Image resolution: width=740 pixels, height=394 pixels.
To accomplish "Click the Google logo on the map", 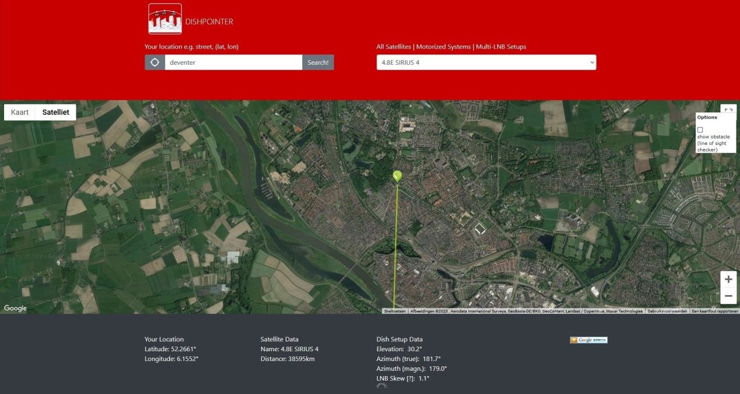I will pyautogui.click(x=16, y=308).
